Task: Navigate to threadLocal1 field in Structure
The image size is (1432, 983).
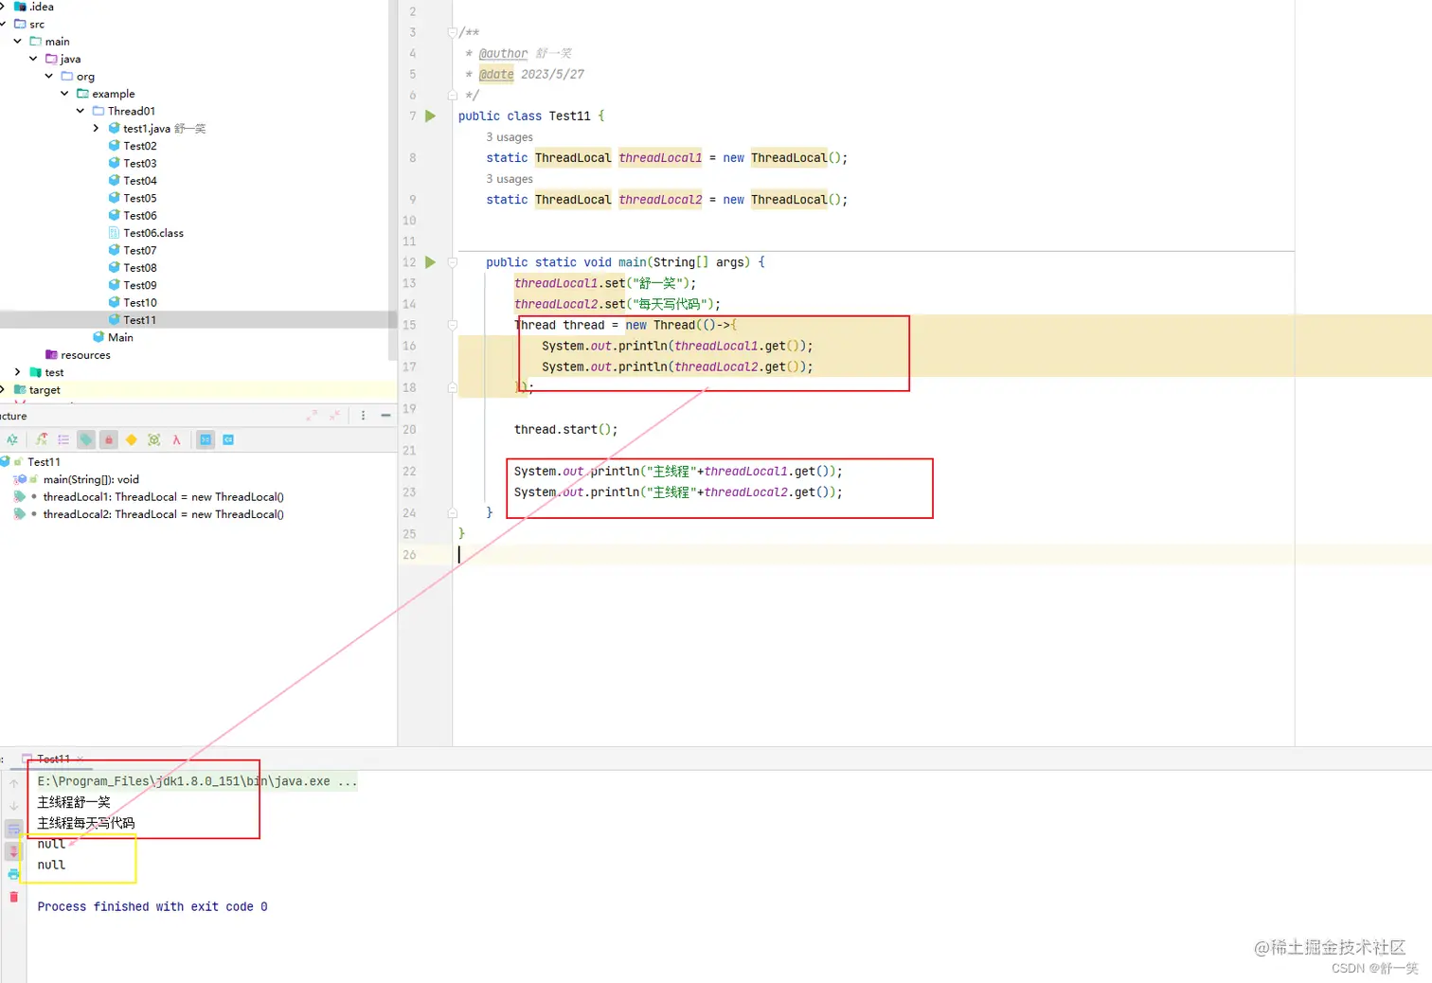Action: [163, 497]
